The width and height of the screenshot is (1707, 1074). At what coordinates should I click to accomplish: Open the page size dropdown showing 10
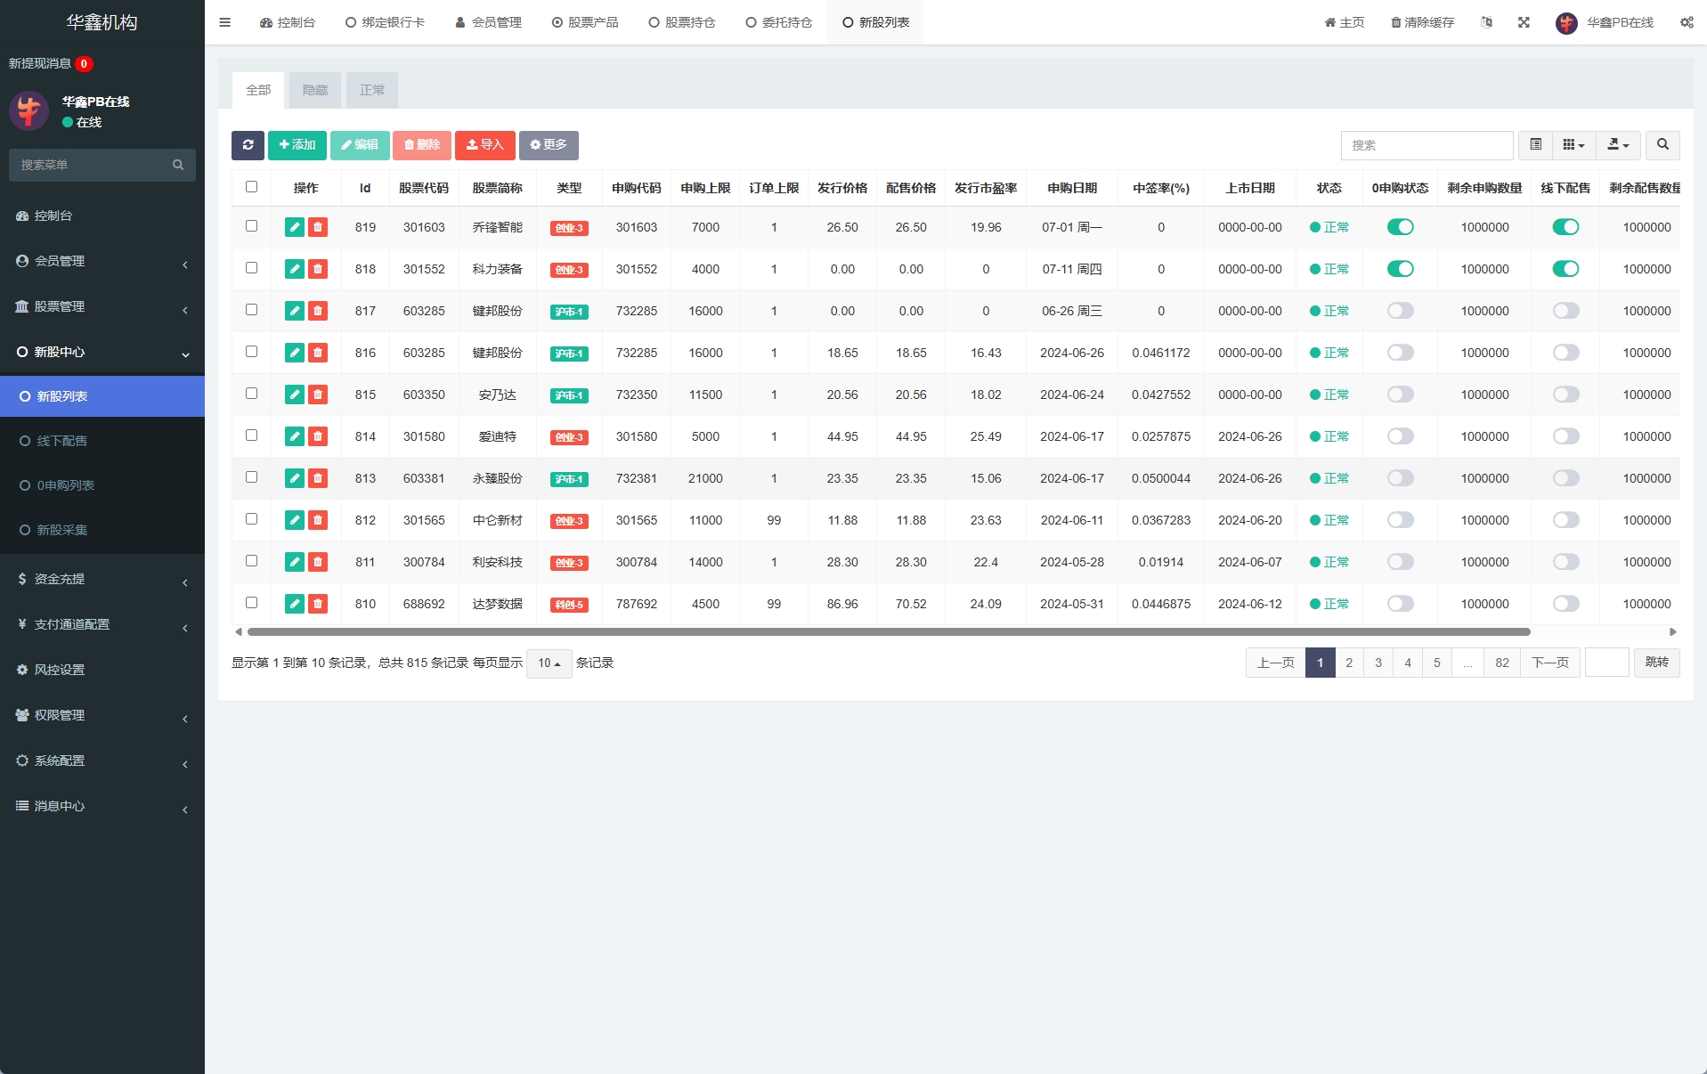pyautogui.click(x=549, y=663)
